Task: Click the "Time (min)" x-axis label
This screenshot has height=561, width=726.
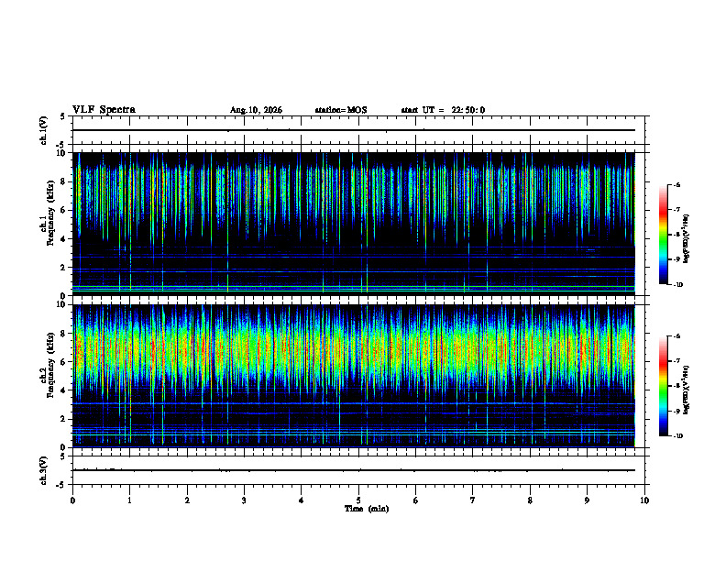Action: click(367, 509)
